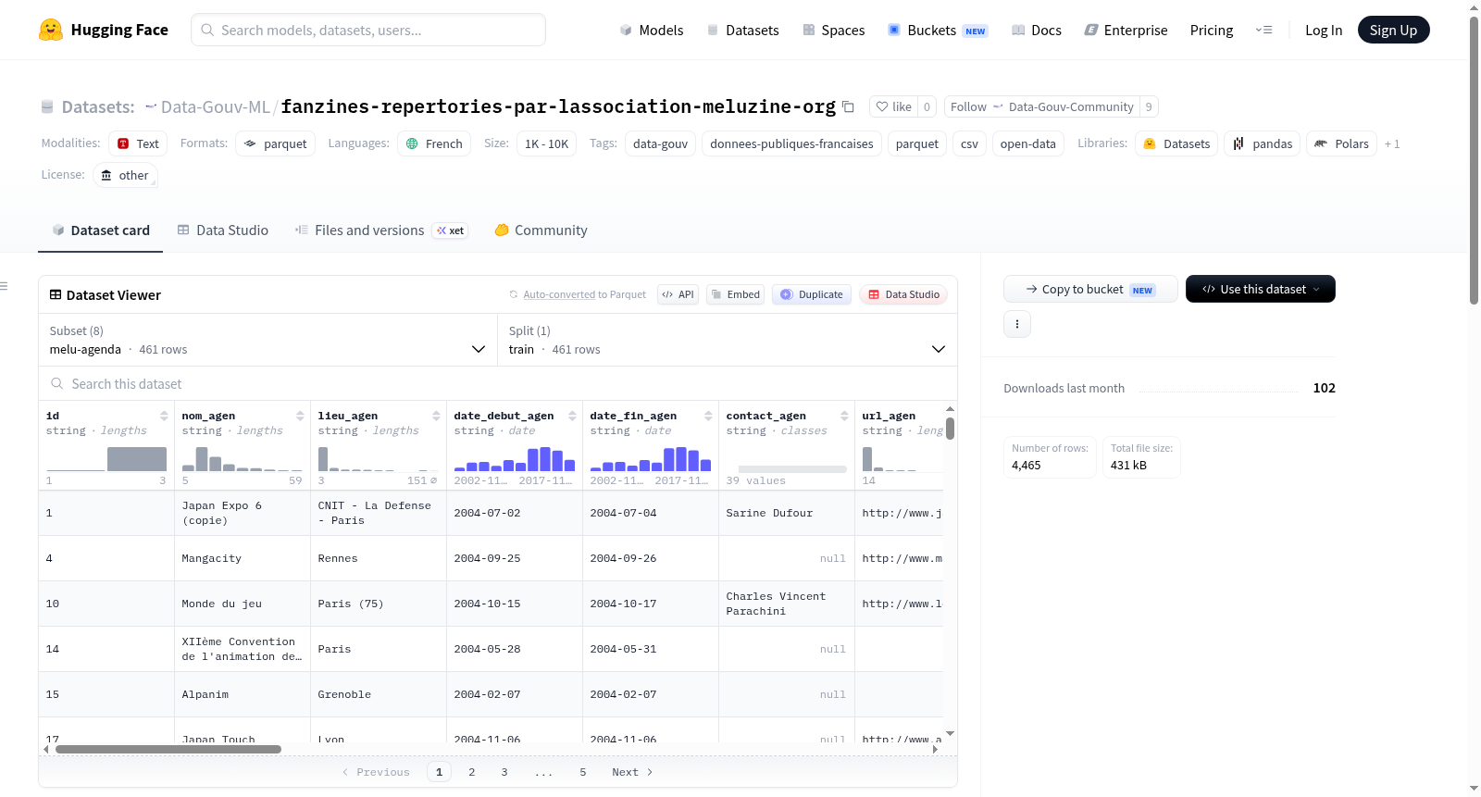Open the Subset melu-agenda dropdown
Image resolution: width=1481 pixels, height=797 pixels.
268,341
